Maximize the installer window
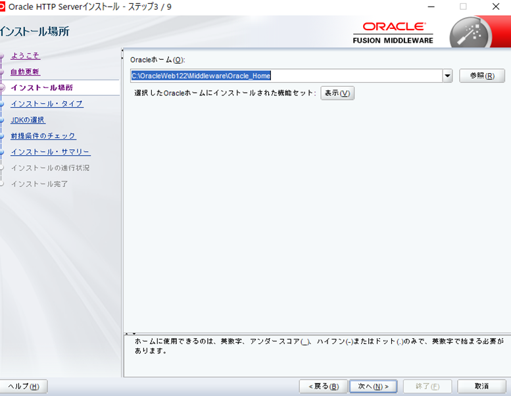The height and width of the screenshot is (396, 511). tap(463, 7)
